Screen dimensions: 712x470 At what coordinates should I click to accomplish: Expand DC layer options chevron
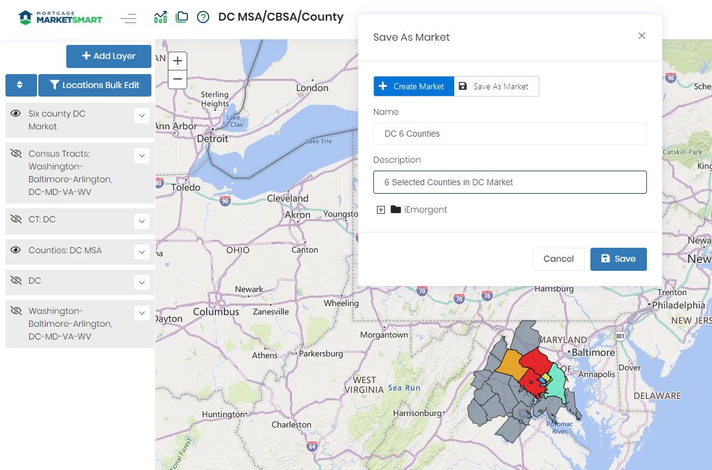[x=142, y=282]
